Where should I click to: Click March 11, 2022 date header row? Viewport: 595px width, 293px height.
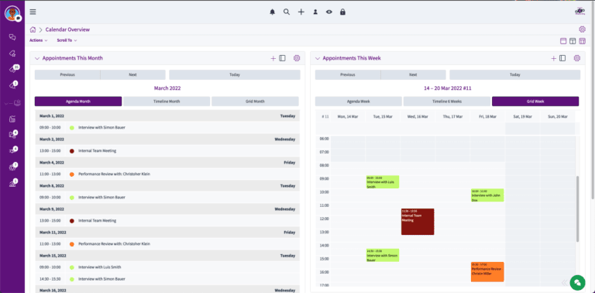pyautogui.click(x=167, y=233)
